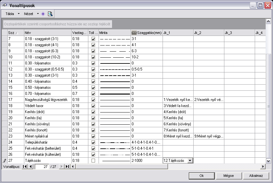Image resolution: width=273 pixels, height=183 pixels.
Task: Click the line pattern sample of row 12
Action: (115, 69)
